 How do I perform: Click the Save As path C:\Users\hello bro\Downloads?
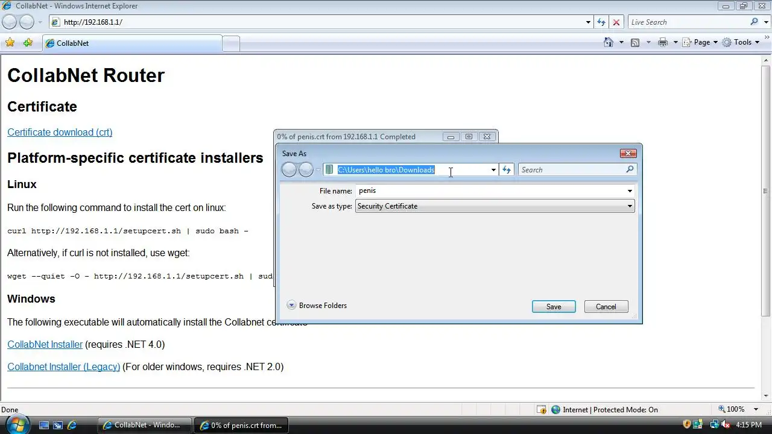click(386, 170)
